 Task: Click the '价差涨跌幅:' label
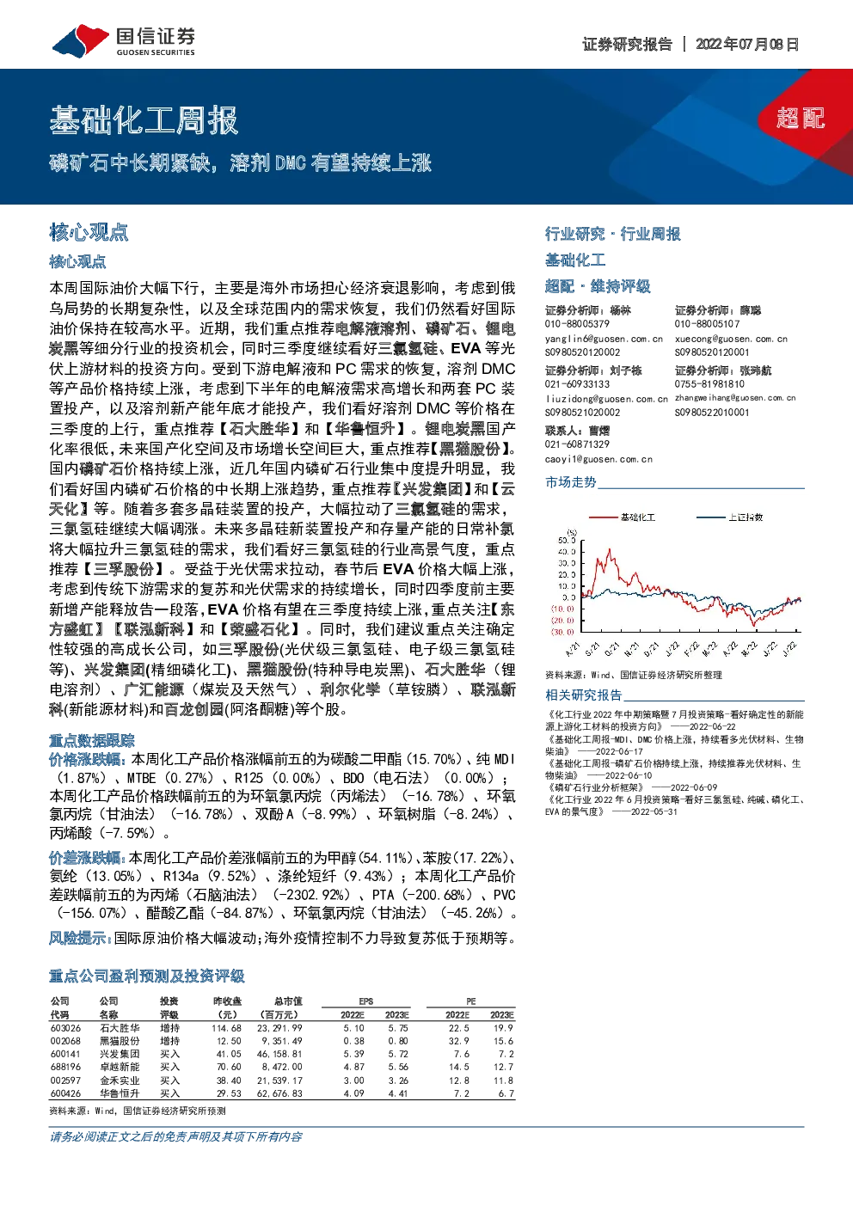(x=89, y=858)
